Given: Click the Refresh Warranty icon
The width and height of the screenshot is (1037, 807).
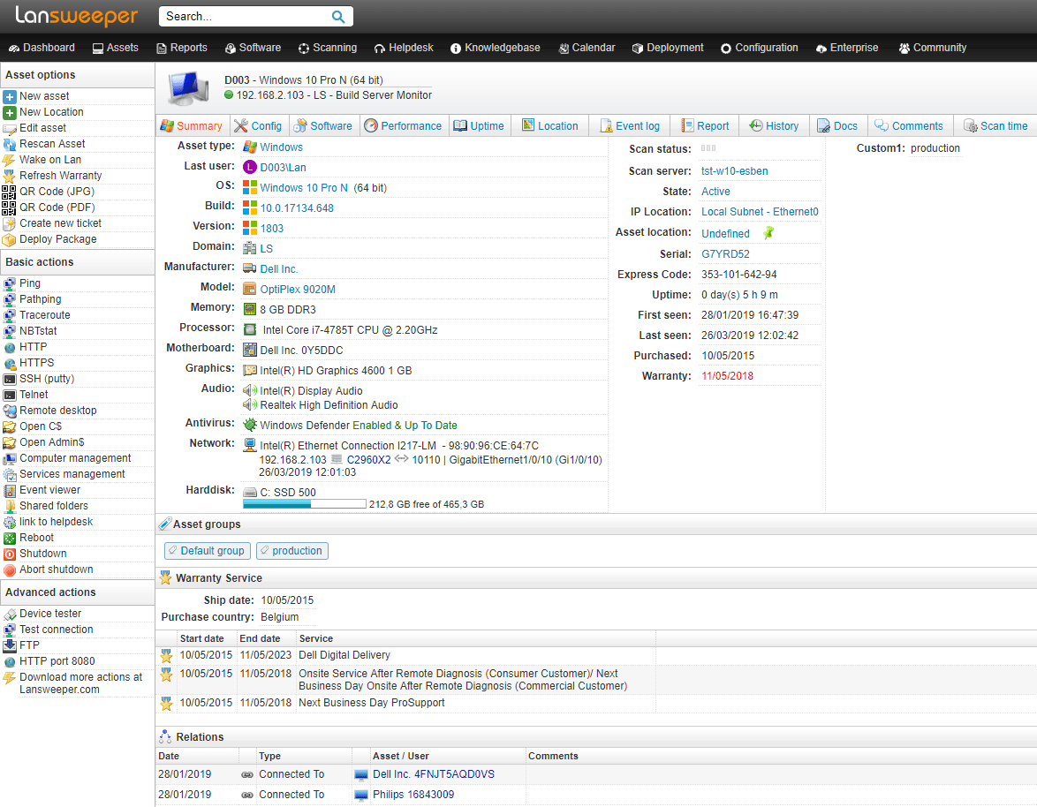Looking at the screenshot, I should [10, 176].
